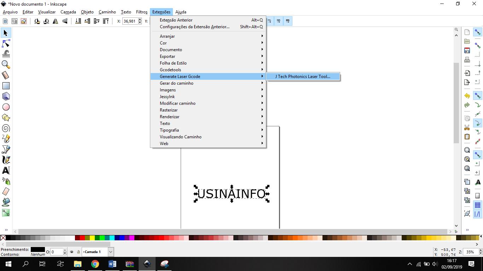Click Select all objects icon
The image size is (483, 271).
coord(5,21)
